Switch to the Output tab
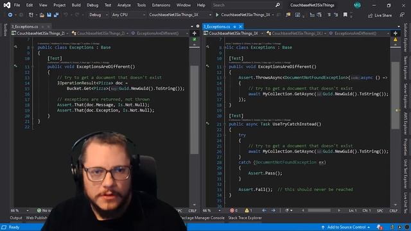411x231 pixels. (x=16, y=218)
